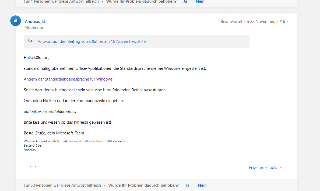
Task: Open the three-dots more options menu
Action: [33, 167]
